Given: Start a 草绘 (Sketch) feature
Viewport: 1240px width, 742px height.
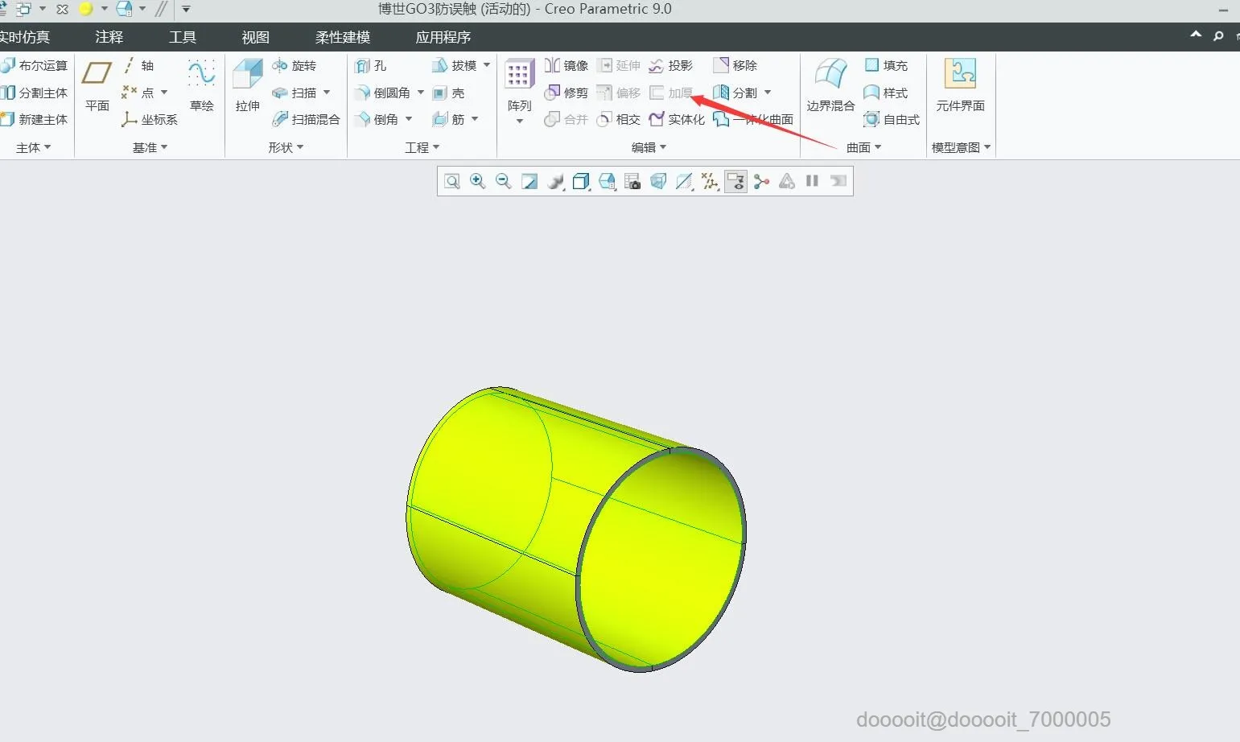Looking at the screenshot, I should pos(201,86).
